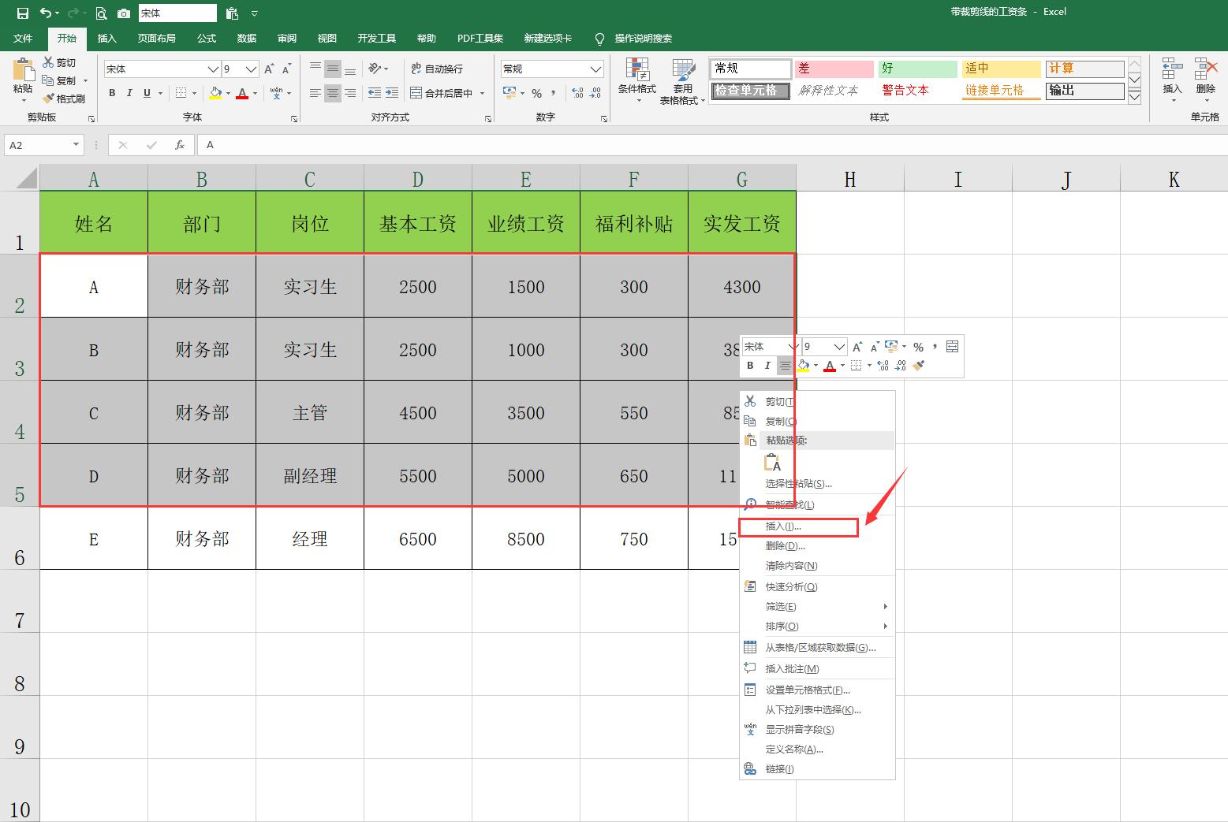Open the 文件 tab
This screenshot has width=1228, height=822.
[x=23, y=38]
